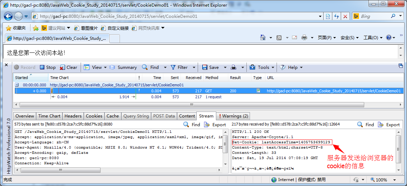Open the 安全(S) menu

coord(350,38)
